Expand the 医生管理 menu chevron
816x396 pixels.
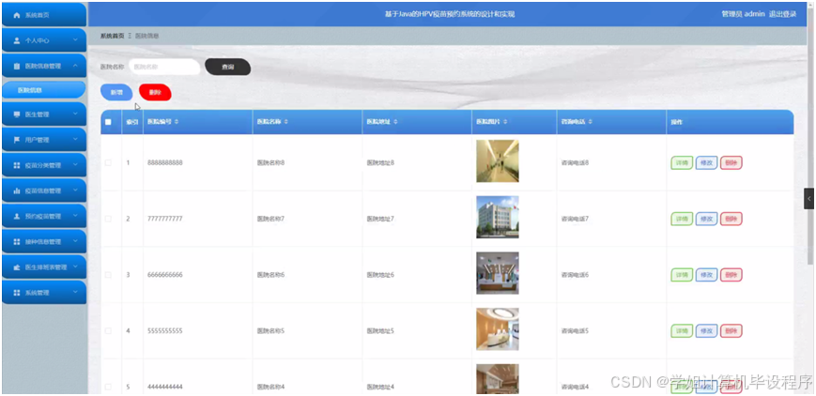(75, 114)
